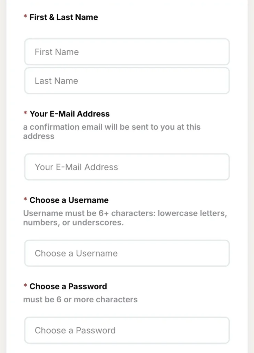Click the "First & Last Name" label

point(63,17)
